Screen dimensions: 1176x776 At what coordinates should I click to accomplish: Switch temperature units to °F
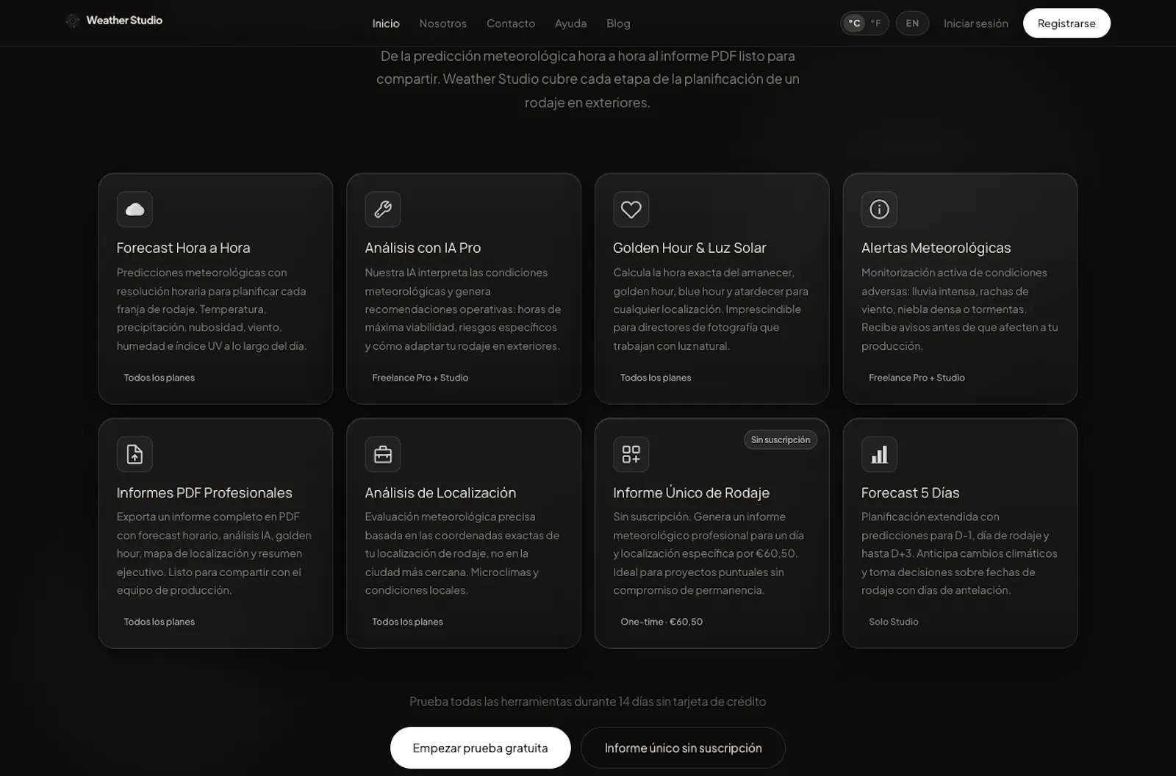[875, 23]
